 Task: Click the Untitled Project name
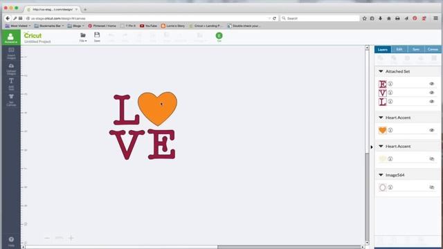[37, 41]
